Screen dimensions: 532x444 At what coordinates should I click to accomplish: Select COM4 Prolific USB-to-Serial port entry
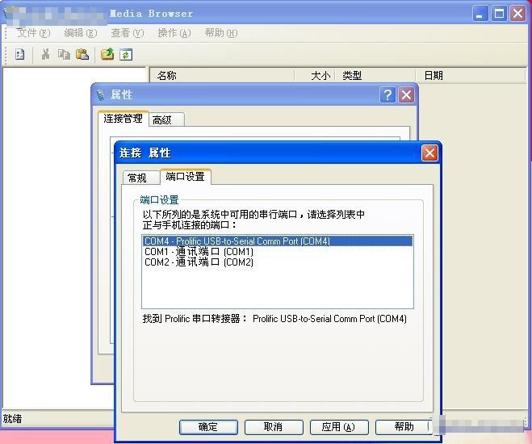pos(277,241)
